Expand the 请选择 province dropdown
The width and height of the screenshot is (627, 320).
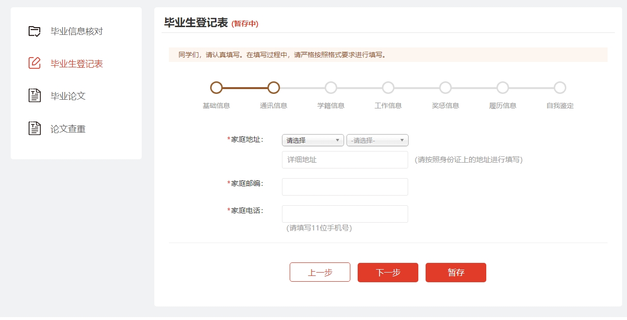[x=313, y=140]
